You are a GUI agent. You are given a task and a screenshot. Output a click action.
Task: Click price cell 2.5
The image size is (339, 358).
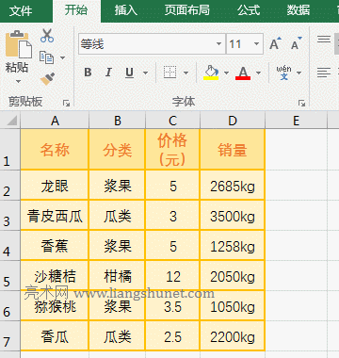172,336
